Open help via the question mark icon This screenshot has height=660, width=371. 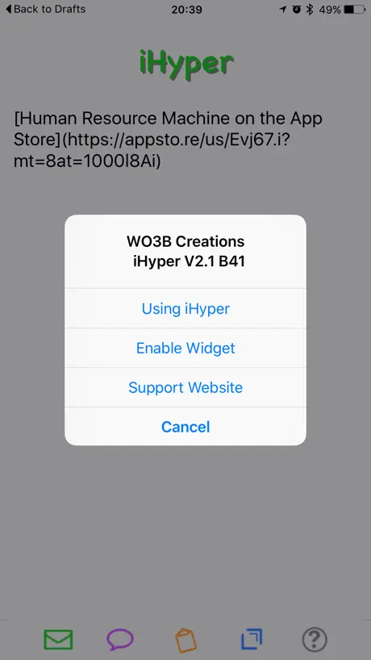click(x=315, y=640)
